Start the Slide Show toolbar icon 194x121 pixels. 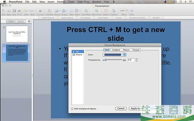[x=96, y=11]
